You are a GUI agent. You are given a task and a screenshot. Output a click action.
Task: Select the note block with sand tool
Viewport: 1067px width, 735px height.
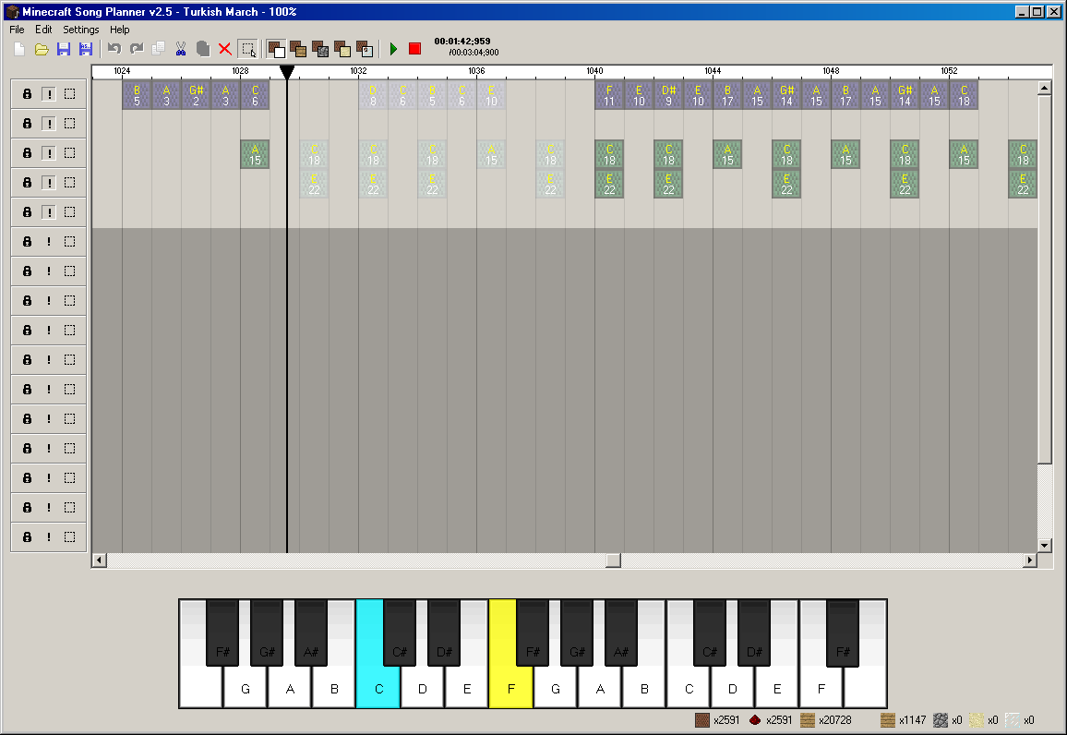tap(342, 49)
